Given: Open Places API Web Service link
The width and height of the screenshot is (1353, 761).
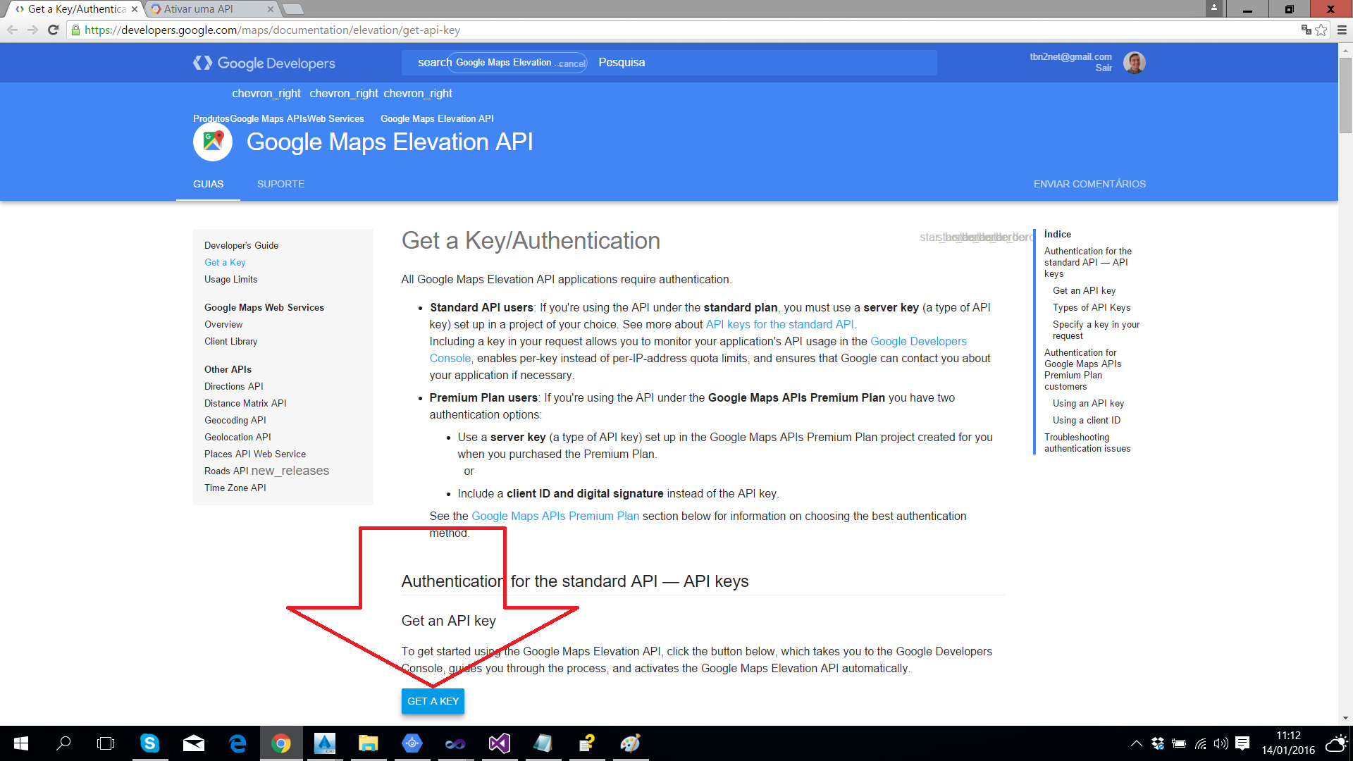Looking at the screenshot, I should pyautogui.click(x=255, y=454).
